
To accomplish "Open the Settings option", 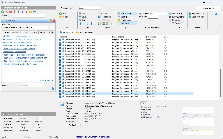I will pyautogui.click(x=124, y=17).
